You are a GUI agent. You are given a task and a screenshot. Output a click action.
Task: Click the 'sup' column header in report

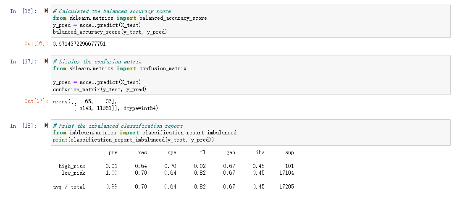(290, 153)
